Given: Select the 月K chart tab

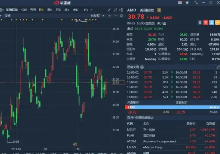Looking at the screenshot, I should click(x=58, y=10).
